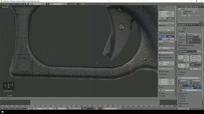Image resolution: width=204 pixels, height=114 pixels.
Task: Open the Info editor type selector
Action: pyautogui.click(x=2, y=4)
